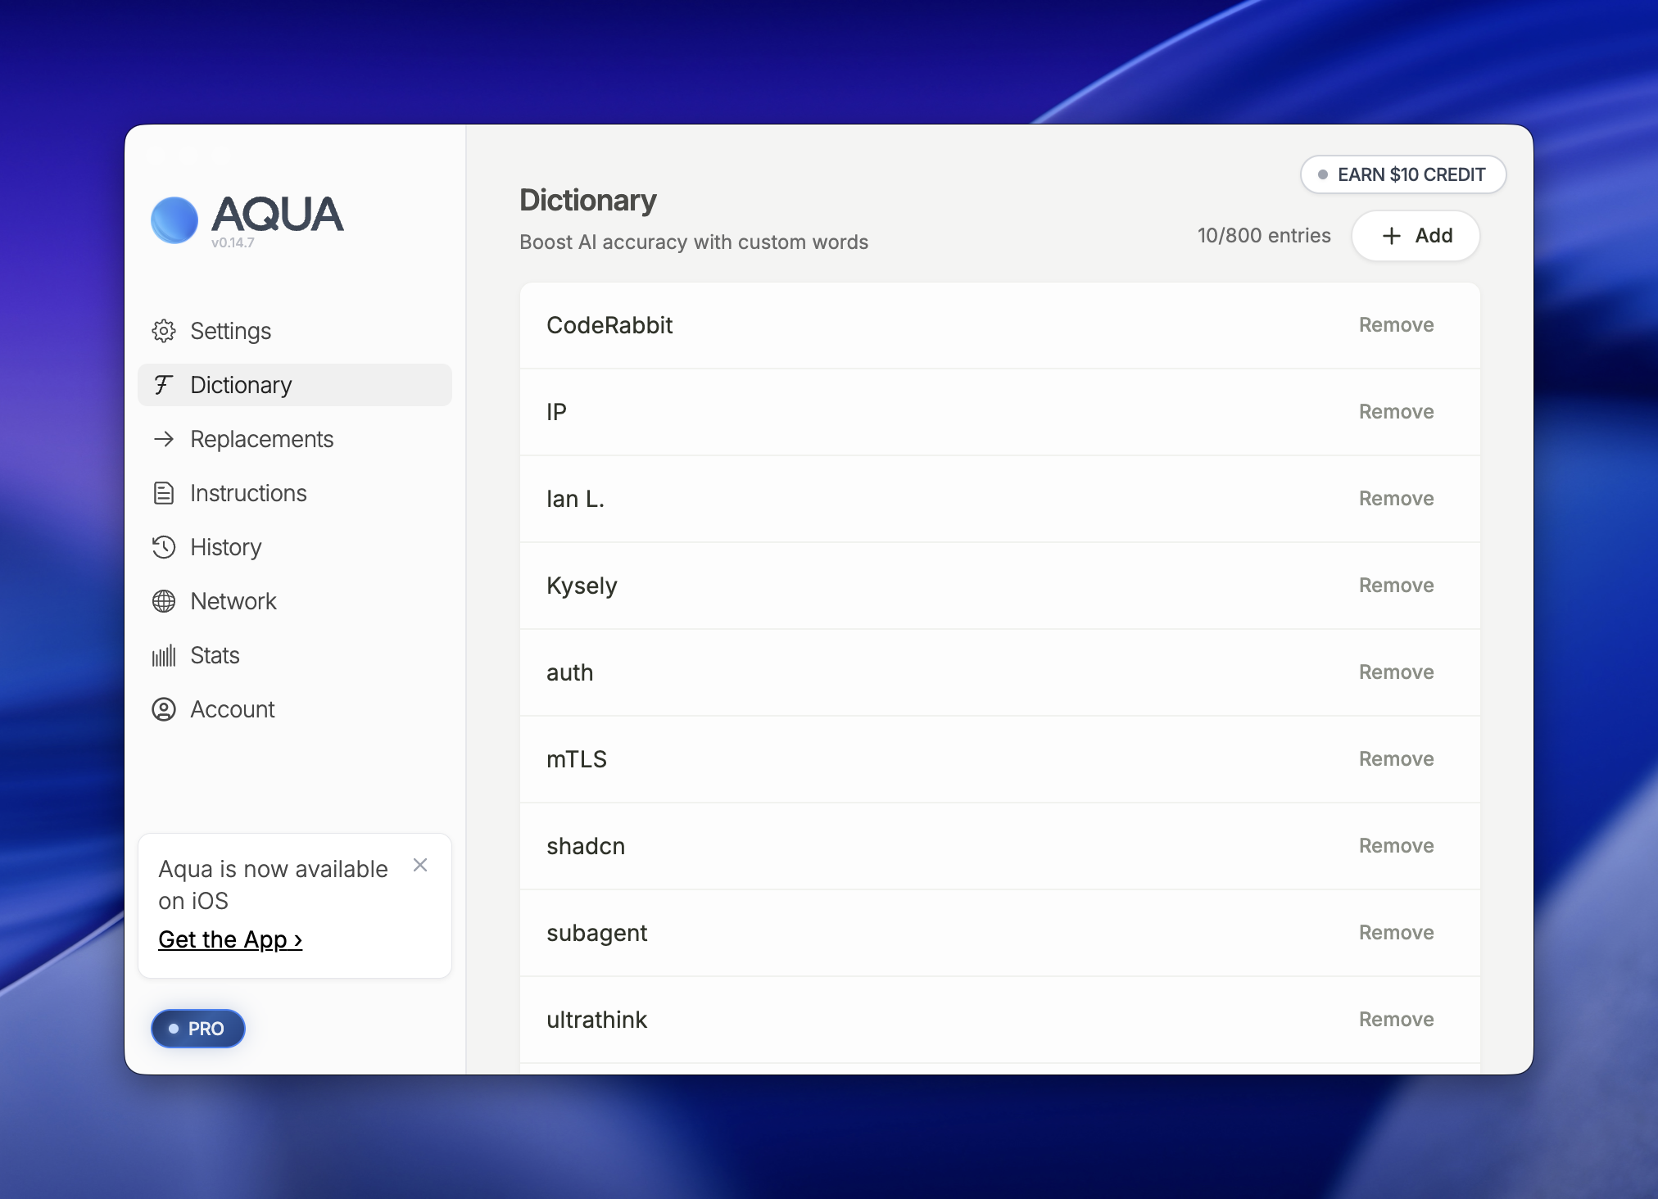Remove the ultrathink entry
The height and width of the screenshot is (1199, 1658).
(1397, 1020)
